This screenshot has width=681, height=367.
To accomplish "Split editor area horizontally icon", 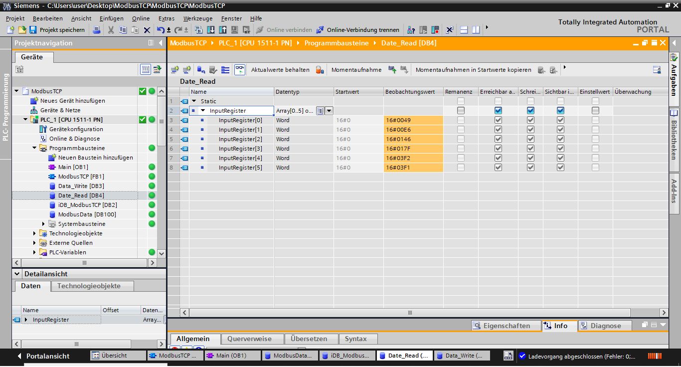I will point(464,30).
